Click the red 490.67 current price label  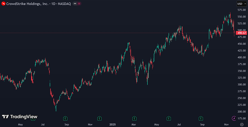click(x=242, y=33)
